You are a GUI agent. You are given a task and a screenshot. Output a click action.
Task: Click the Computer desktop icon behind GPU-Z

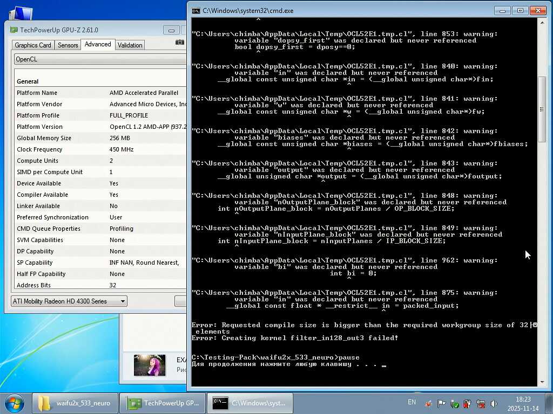[21, 13]
